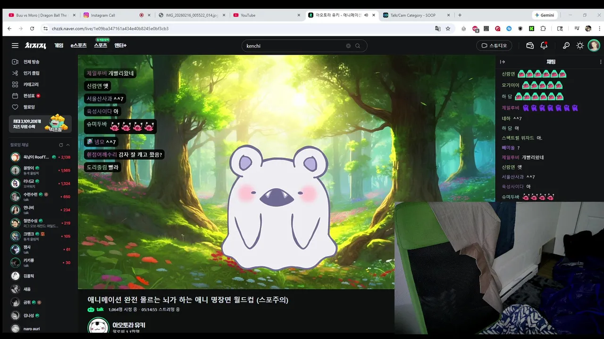604x339 pixels.
Task: Click the 스튜디오 button
Action: (x=494, y=46)
